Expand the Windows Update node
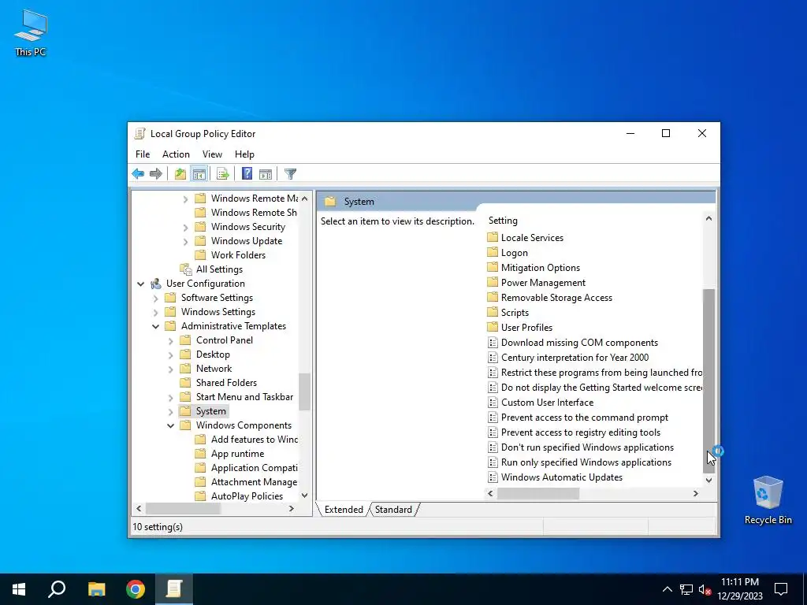The height and width of the screenshot is (605, 807). 185,241
